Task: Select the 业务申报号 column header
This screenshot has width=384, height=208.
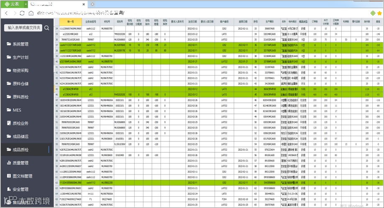Action: pos(91,22)
